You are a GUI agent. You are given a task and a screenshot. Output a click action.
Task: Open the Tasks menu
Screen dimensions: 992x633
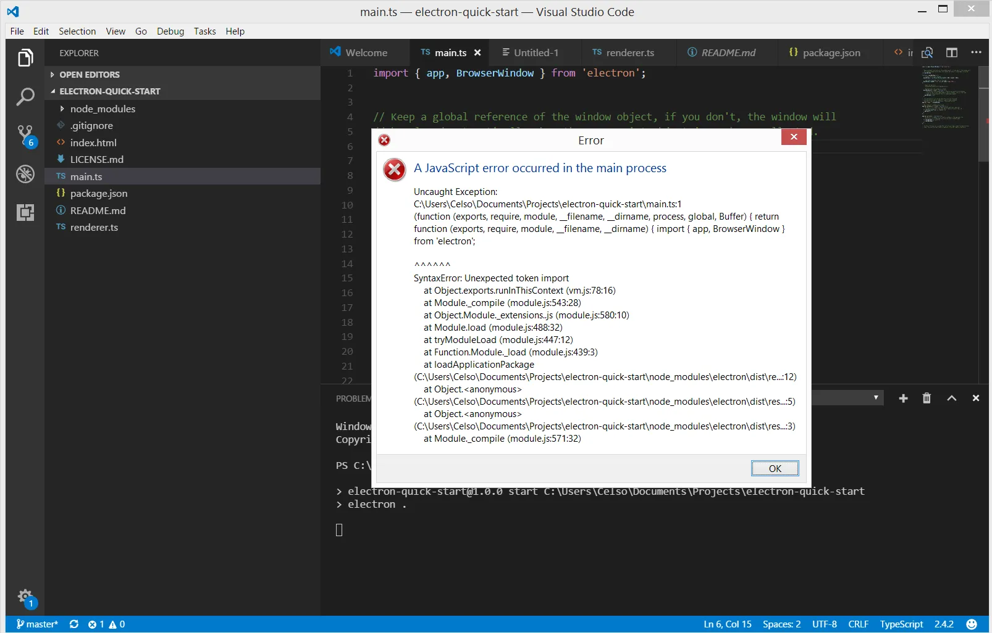[x=204, y=31]
